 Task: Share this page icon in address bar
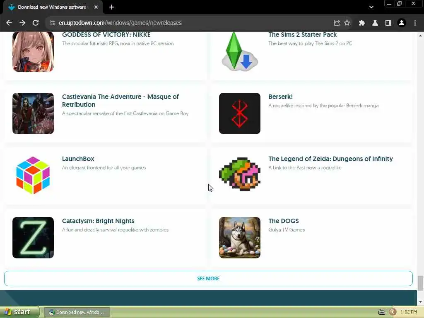click(337, 23)
